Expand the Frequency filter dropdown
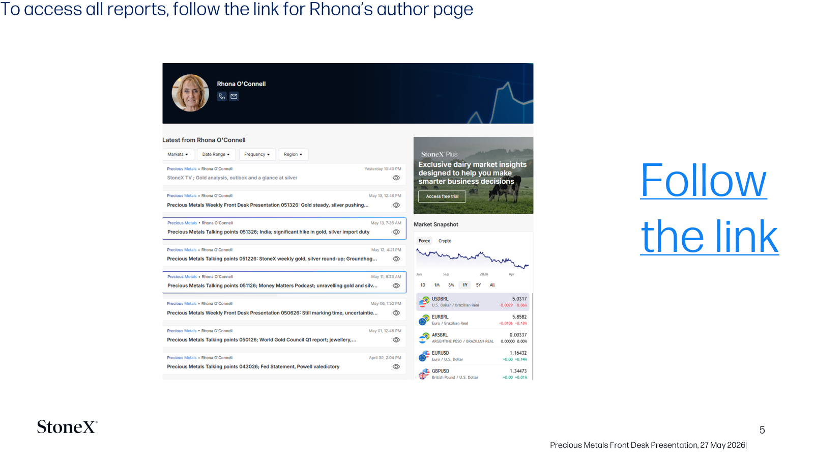The height and width of the screenshot is (458, 814). (x=257, y=154)
